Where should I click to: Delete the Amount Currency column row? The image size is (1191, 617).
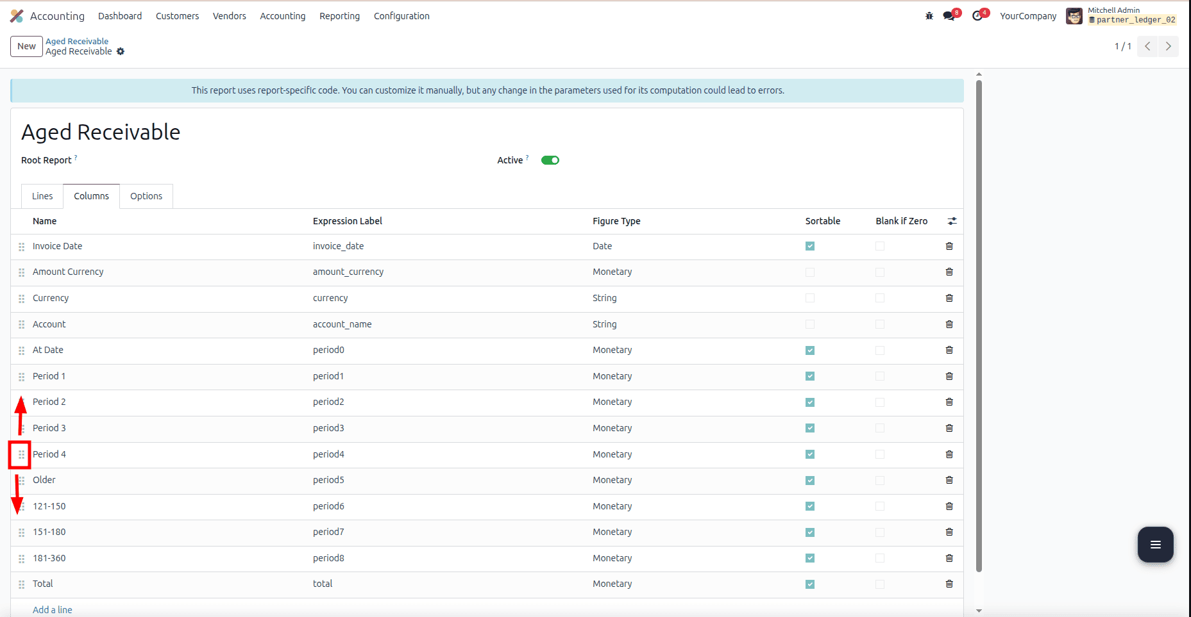pyautogui.click(x=949, y=272)
